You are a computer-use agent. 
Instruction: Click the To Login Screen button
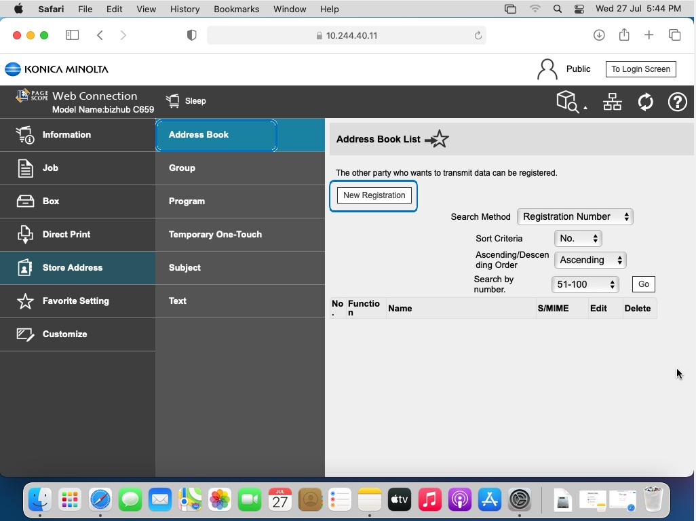[x=640, y=69]
